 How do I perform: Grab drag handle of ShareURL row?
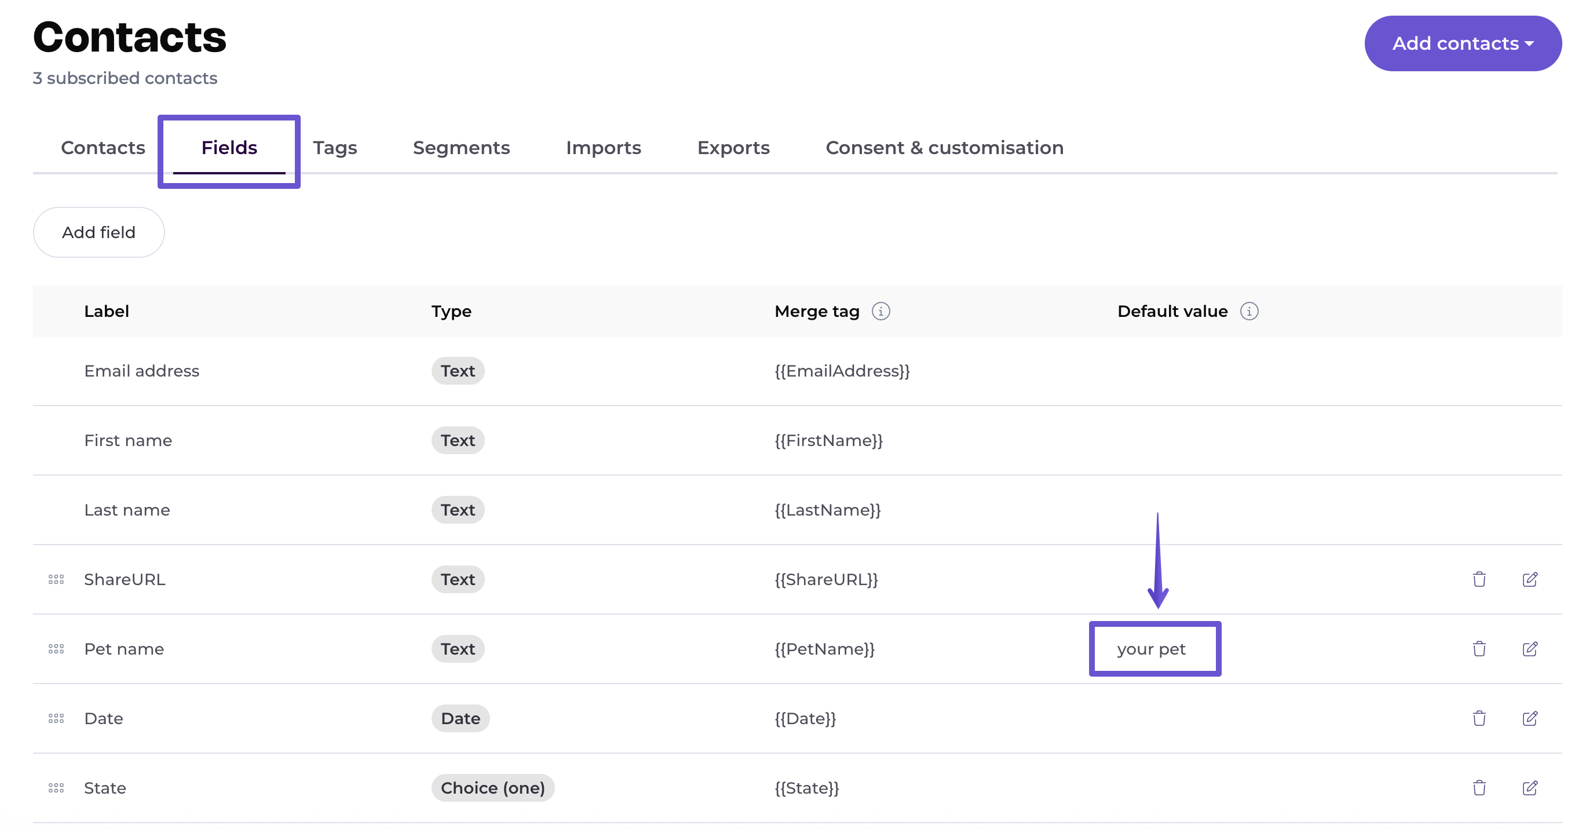click(x=56, y=579)
